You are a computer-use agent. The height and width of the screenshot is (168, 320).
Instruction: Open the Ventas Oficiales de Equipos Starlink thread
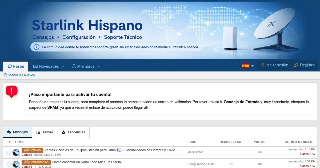tap(110, 150)
